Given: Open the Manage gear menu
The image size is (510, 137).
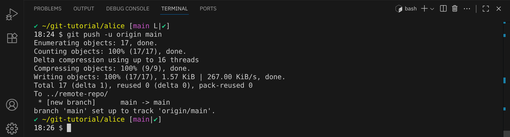Looking at the screenshot, I should point(12,128).
